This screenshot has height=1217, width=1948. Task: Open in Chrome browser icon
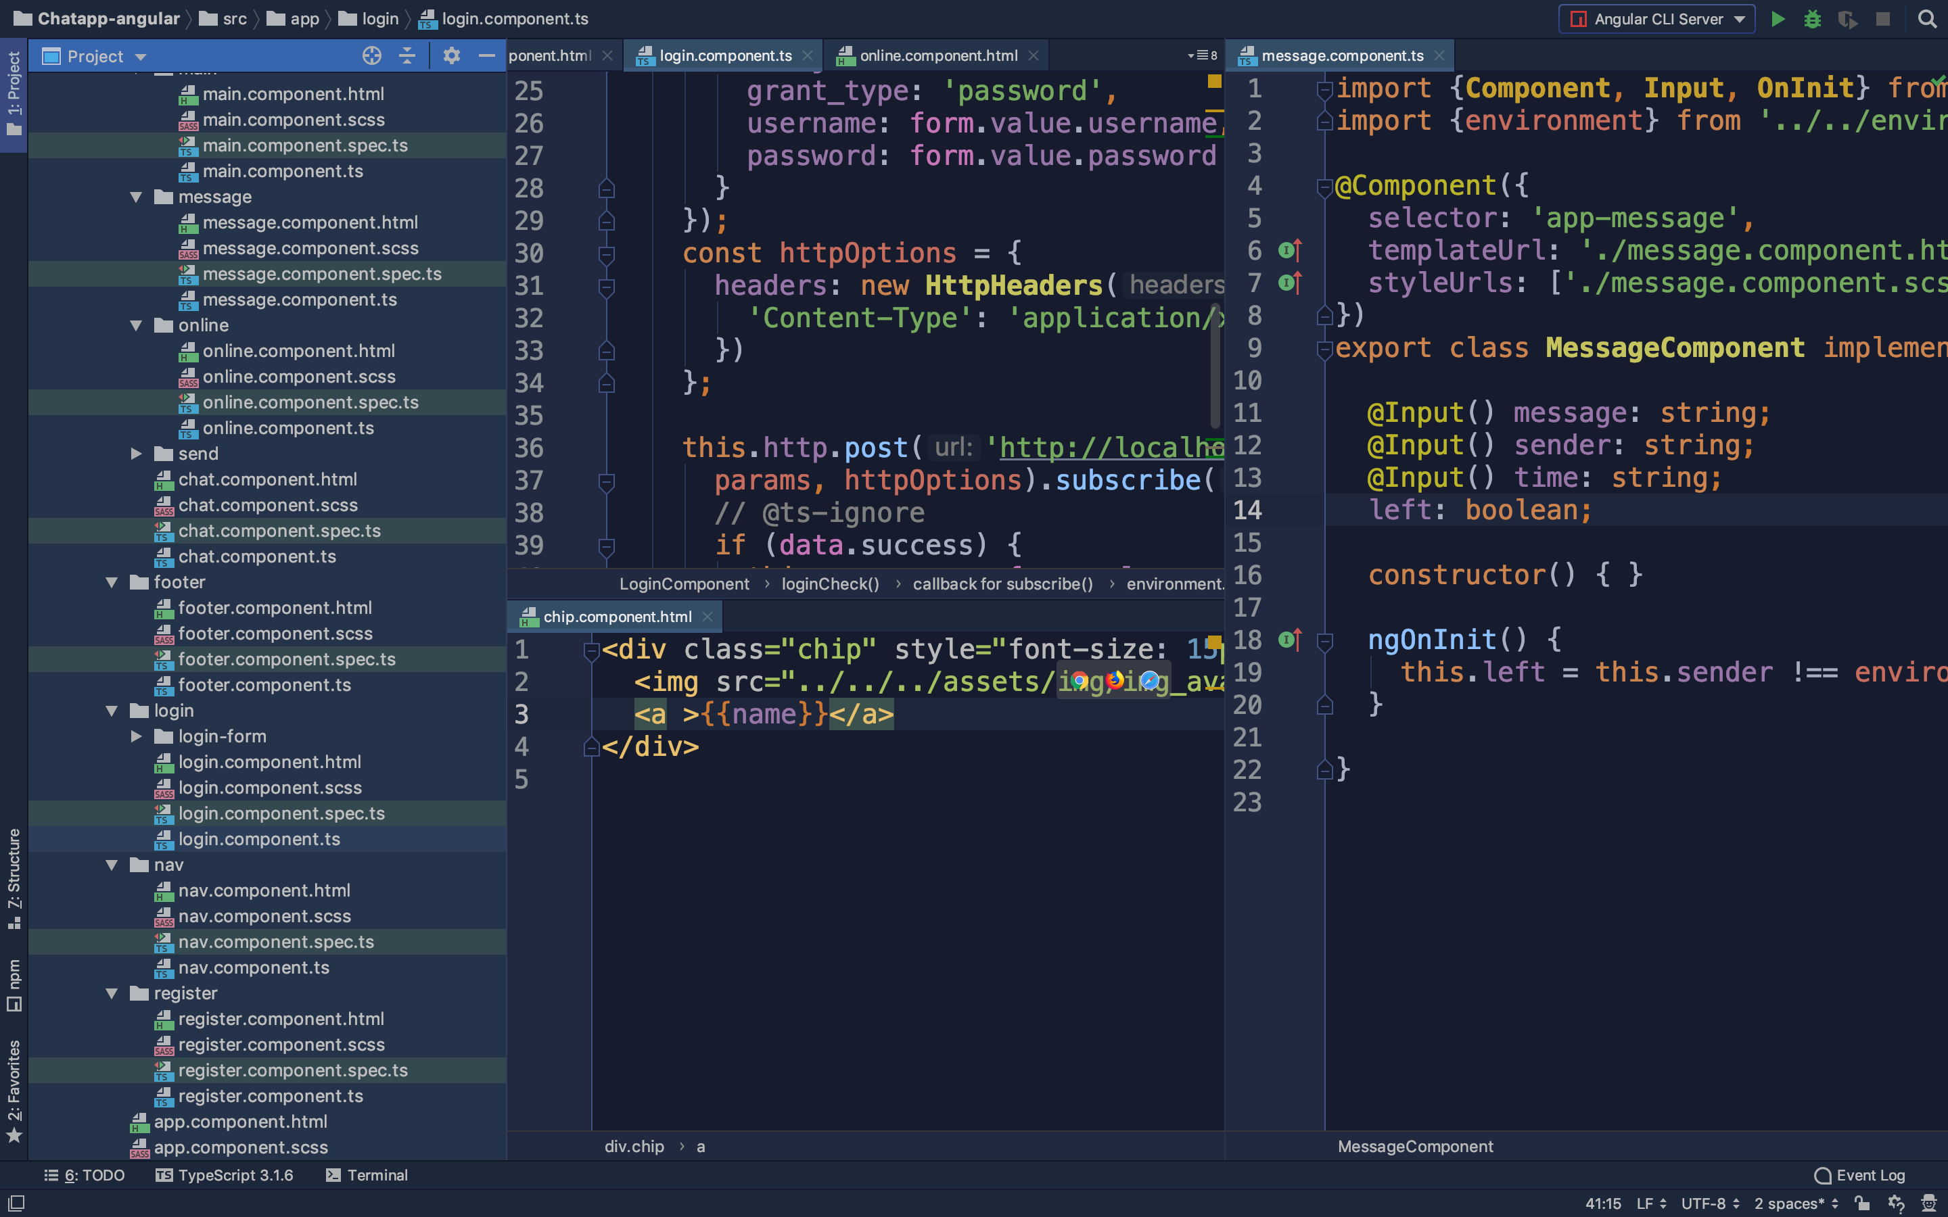[x=1080, y=681]
